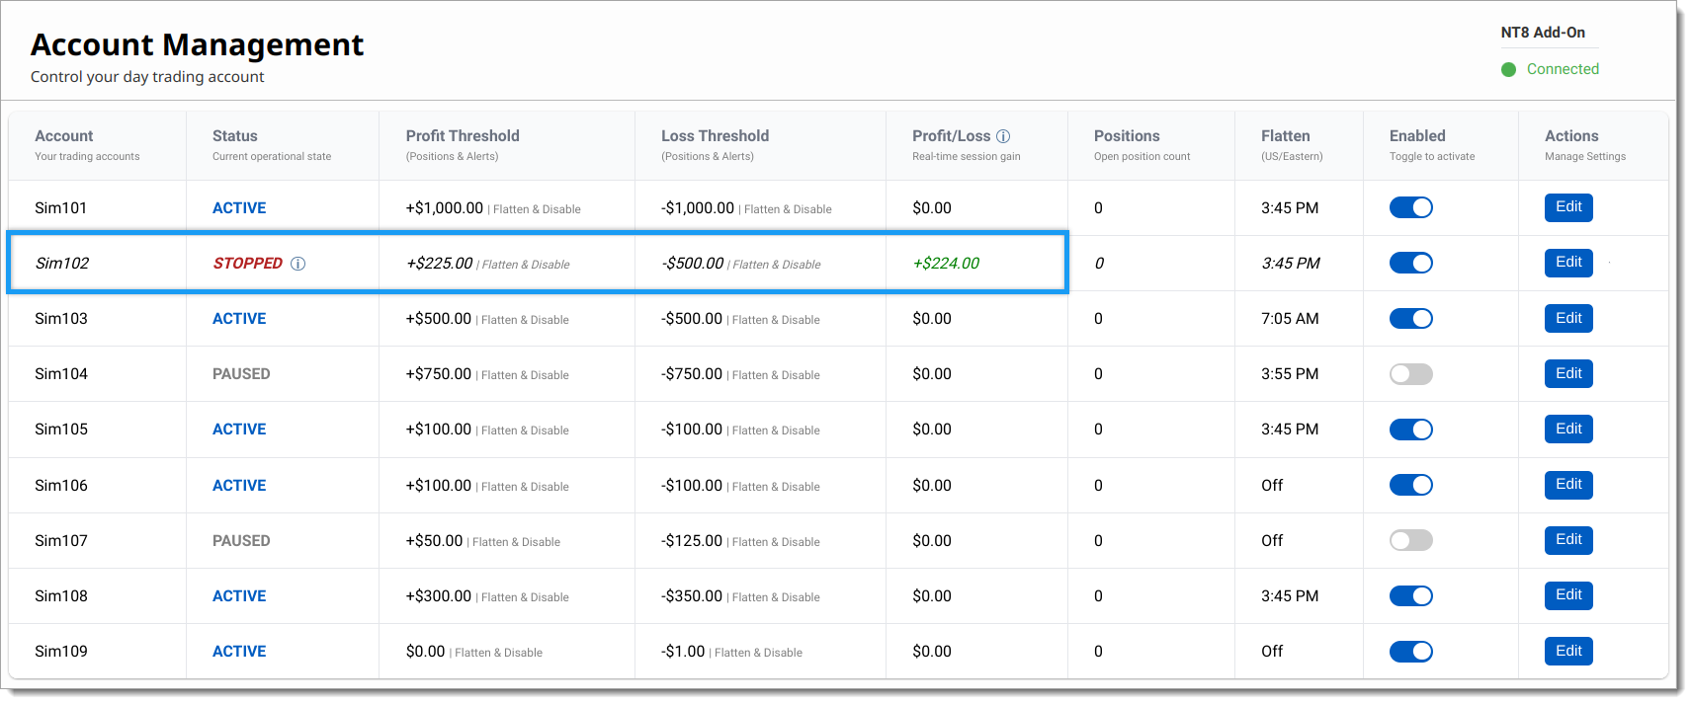The height and width of the screenshot is (704, 1692).
Task: Click the +$224.00 profit value
Action: click(x=946, y=264)
